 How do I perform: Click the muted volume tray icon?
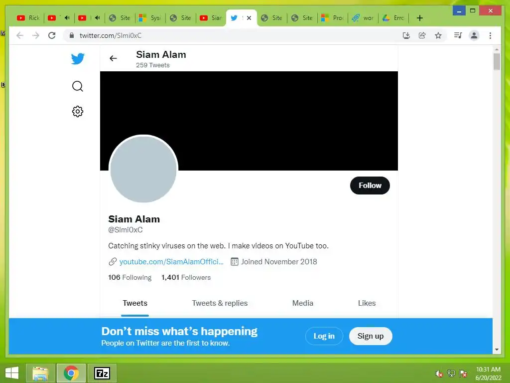[439, 374]
